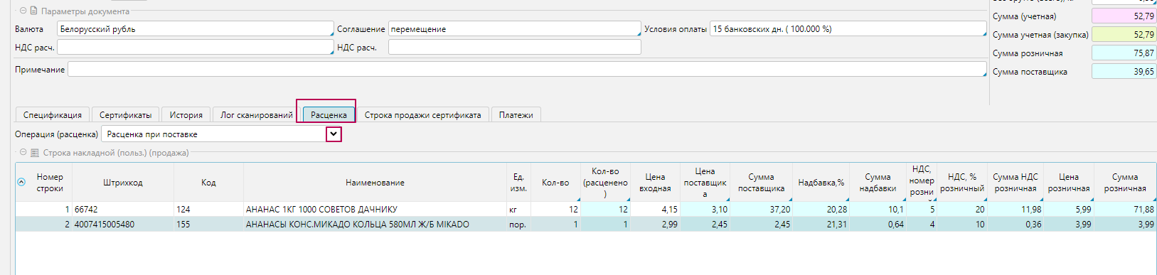The width and height of the screenshot is (1157, 275).
Task: Open the Строка продажи сертификата tab
Action: pyautogui.click(x=422, y=114)
